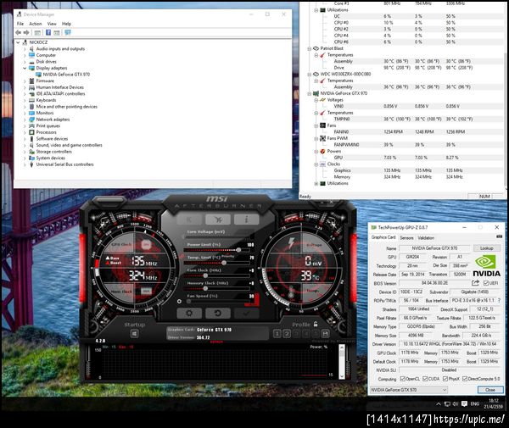Click the Core Clock slider handle in Afterburner
The image size is (509, 428).
[x=205, y=275]
